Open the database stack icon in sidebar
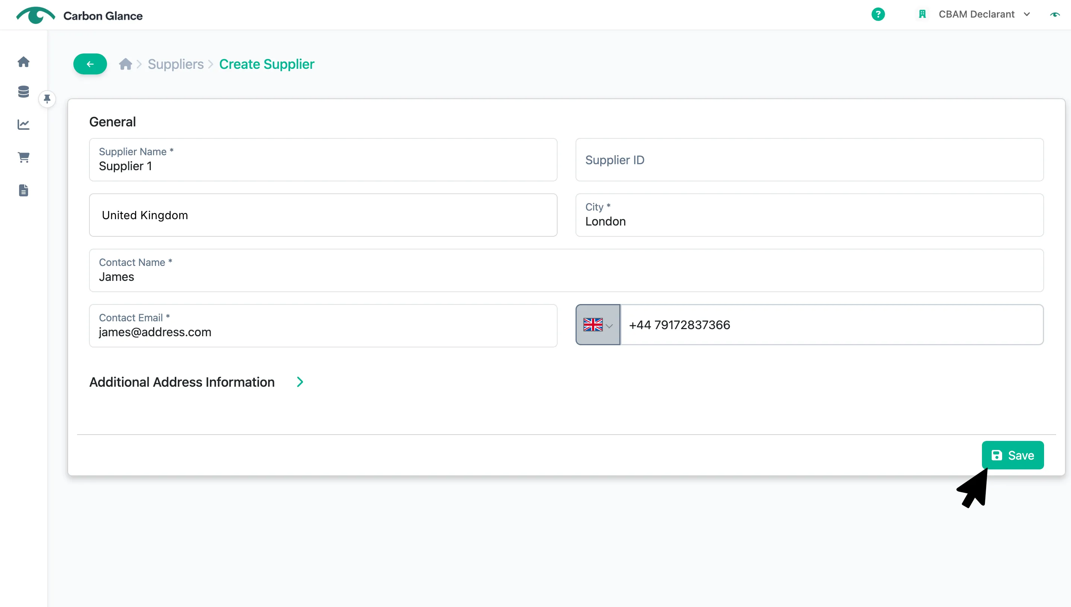1071x607 pixels. coord(24,92)
